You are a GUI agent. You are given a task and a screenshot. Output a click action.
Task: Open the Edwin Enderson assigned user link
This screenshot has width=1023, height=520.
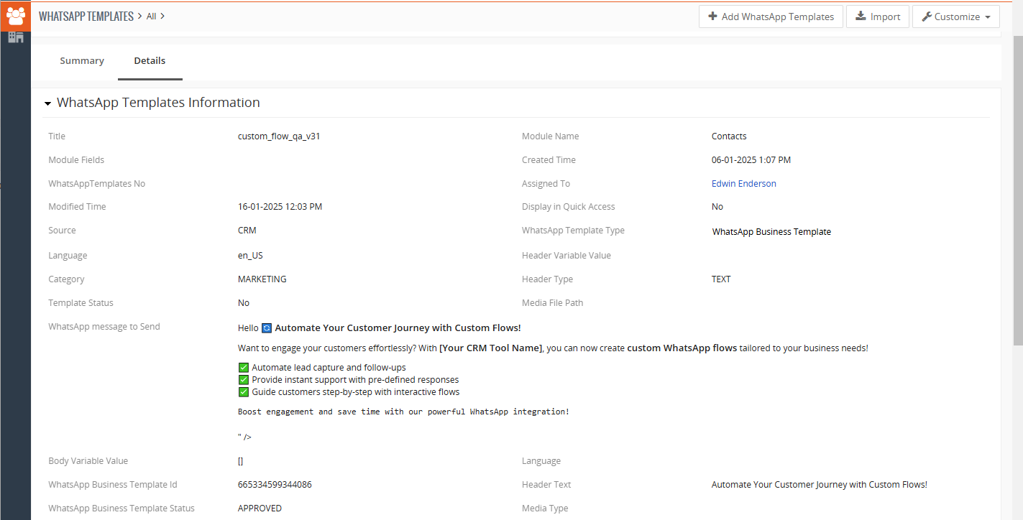click(x=743, y=184)
